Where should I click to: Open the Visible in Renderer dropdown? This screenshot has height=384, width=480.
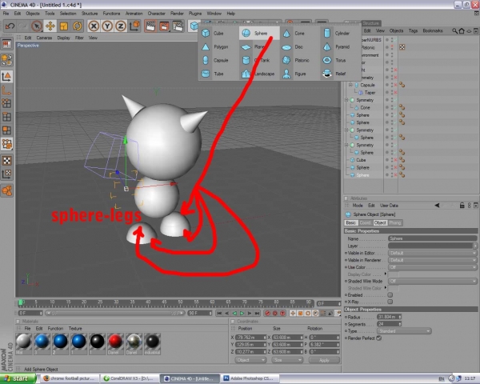pyautogui.click(x=433, y=260)
